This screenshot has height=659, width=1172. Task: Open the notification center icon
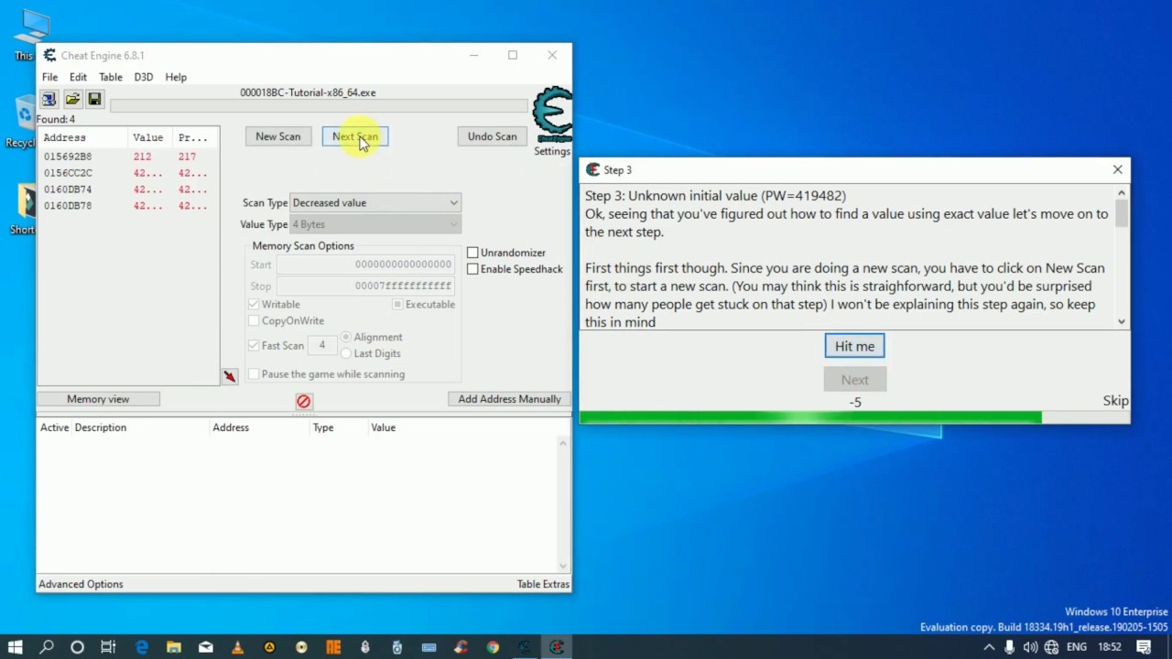click(x=1145, y=647)
